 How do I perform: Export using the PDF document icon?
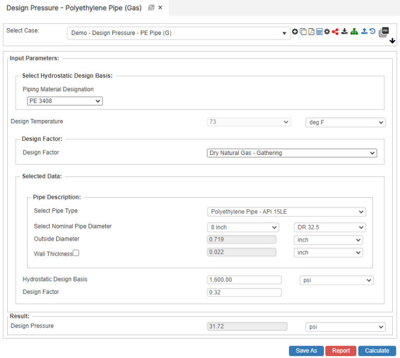(311, 32)
